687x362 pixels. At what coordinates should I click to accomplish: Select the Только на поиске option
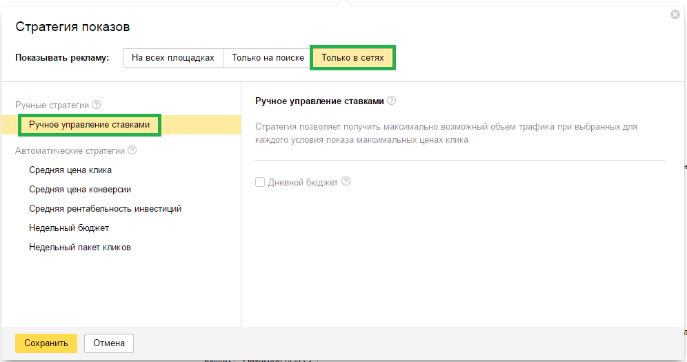click(268, 58)
